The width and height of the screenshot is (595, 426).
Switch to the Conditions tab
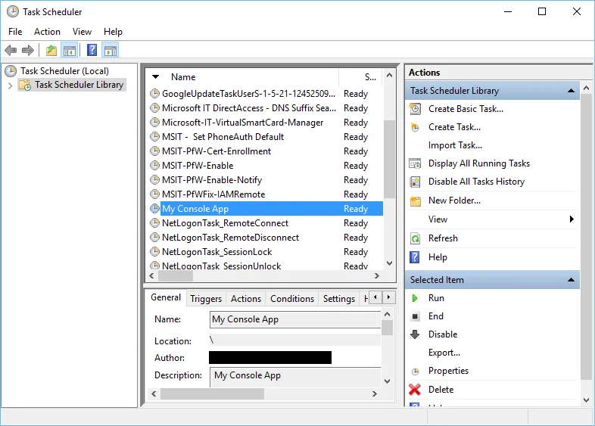[x=292, y=299]
